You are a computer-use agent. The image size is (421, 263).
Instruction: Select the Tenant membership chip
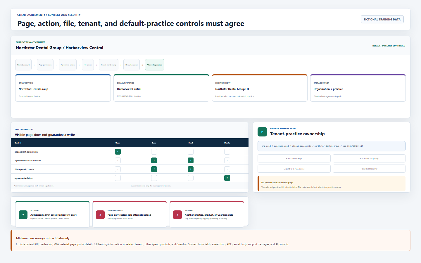coord(109,65)
